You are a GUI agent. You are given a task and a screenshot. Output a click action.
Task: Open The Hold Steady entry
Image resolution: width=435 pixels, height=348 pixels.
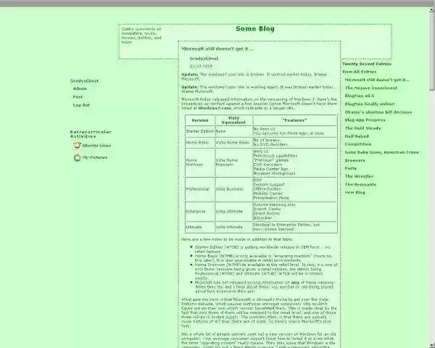pyautogui.click(x=362, y=128)
